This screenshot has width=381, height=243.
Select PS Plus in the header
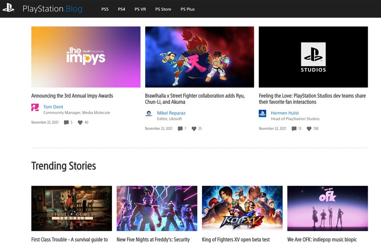187,9
